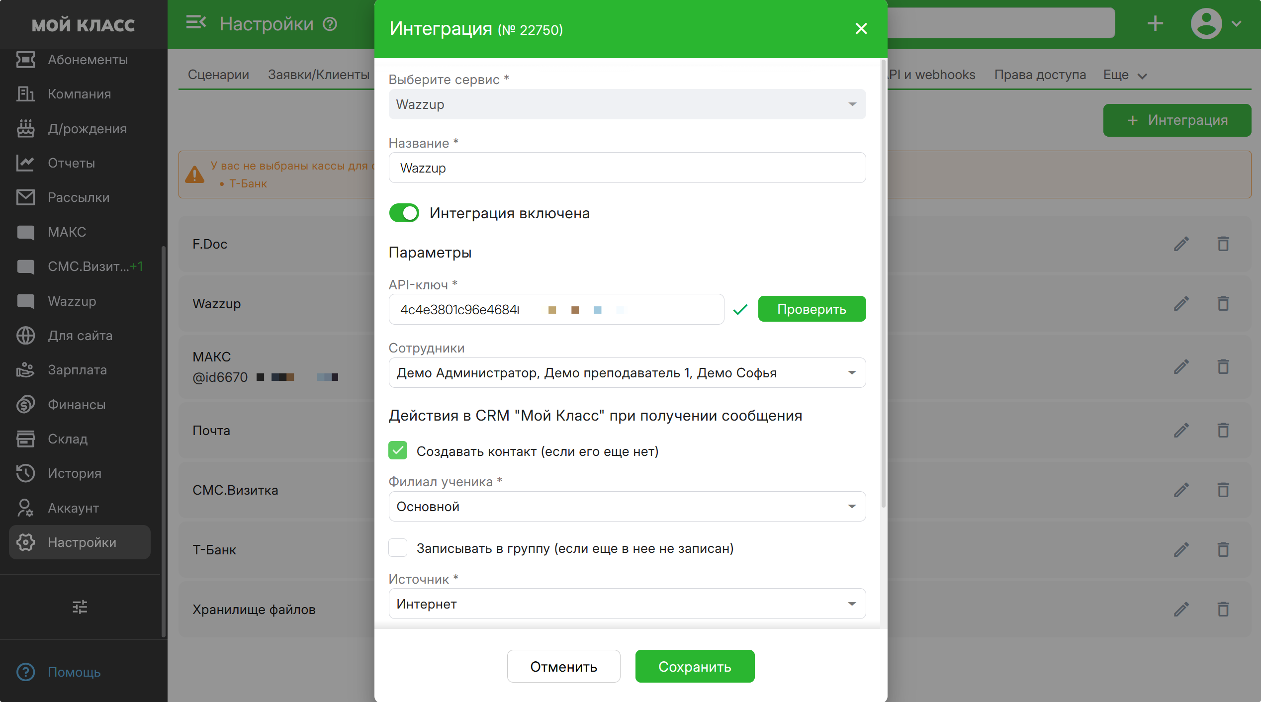Edit the МАКС integration pencil icon
Image resolution: width=1261 pixels, height=702 pixels.
pyautogui.click(x=1182, y=367)
